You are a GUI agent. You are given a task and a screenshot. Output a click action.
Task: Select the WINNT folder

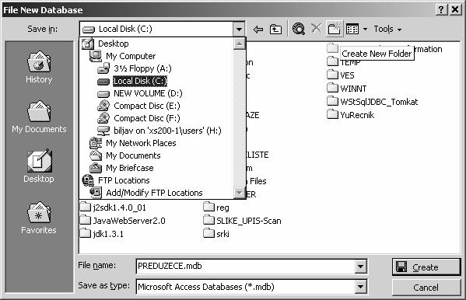tap(347, 89)
